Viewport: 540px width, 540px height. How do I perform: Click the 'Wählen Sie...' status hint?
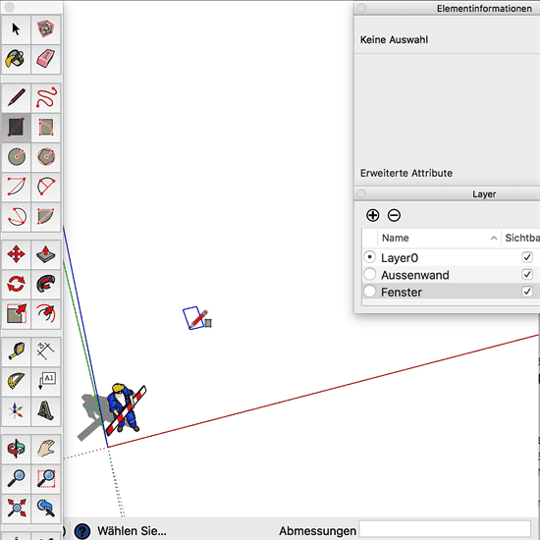[x=132, y=531]
